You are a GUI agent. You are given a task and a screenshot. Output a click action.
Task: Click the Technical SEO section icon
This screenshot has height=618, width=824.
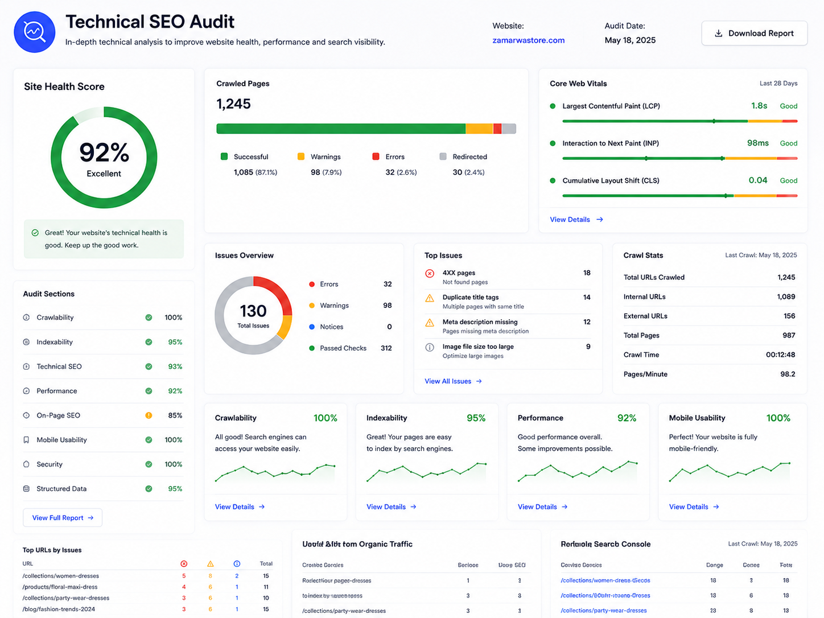coord(26,366)
